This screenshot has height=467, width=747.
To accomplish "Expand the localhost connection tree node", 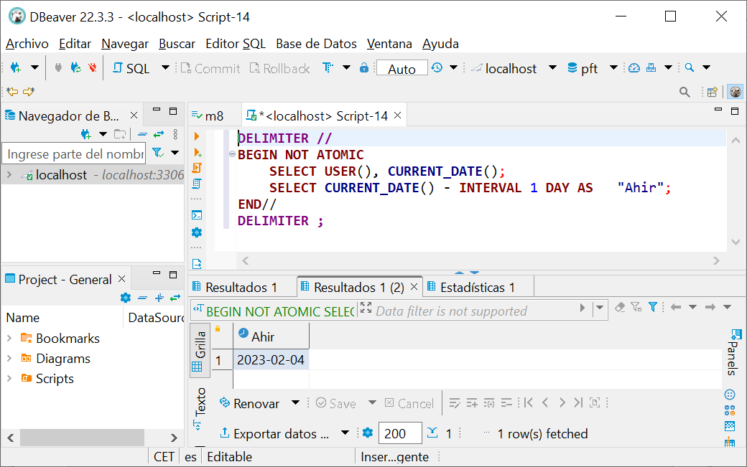I will (x=9, y=174).
